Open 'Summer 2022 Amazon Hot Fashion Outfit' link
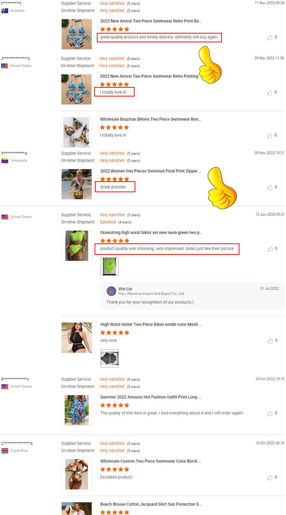Viewport: 286px width, 515px height. click(151, 397)
